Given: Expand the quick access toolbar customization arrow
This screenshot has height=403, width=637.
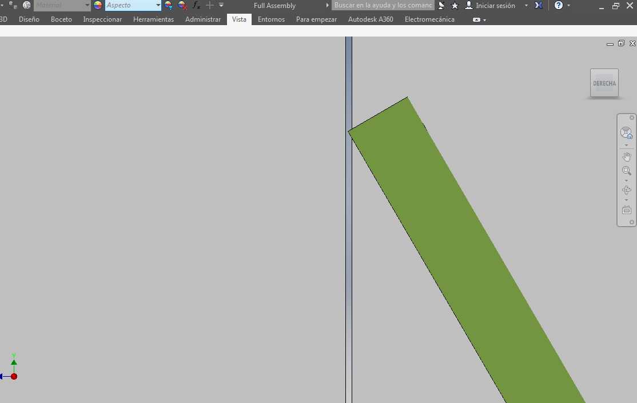Looking at the screenshot, I should 221,5.
